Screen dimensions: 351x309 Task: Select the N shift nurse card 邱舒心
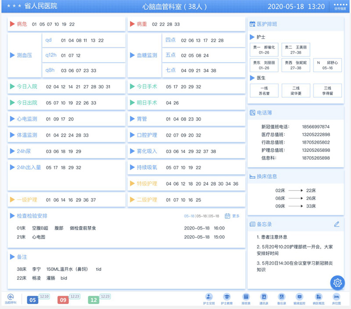click(x=327, y=65)
